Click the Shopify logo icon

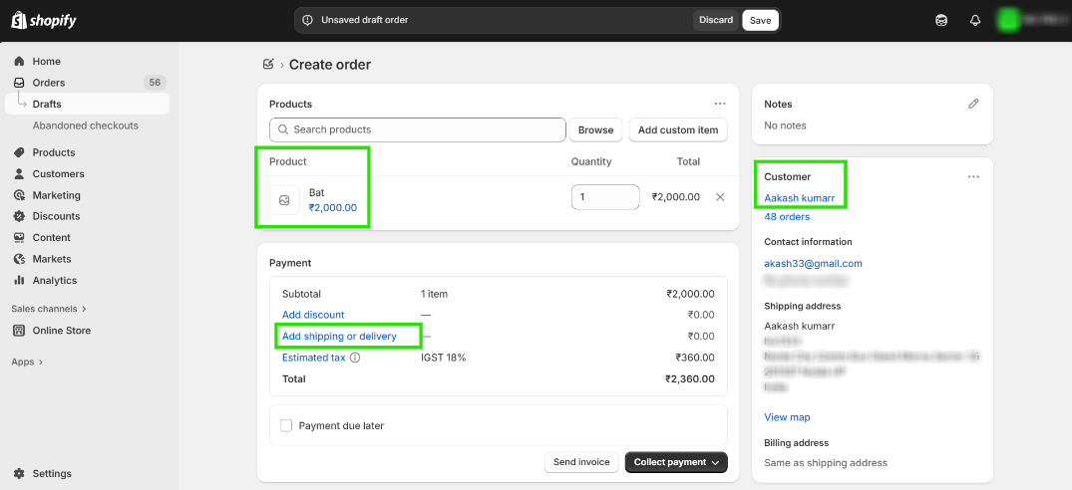pos(17,20)
